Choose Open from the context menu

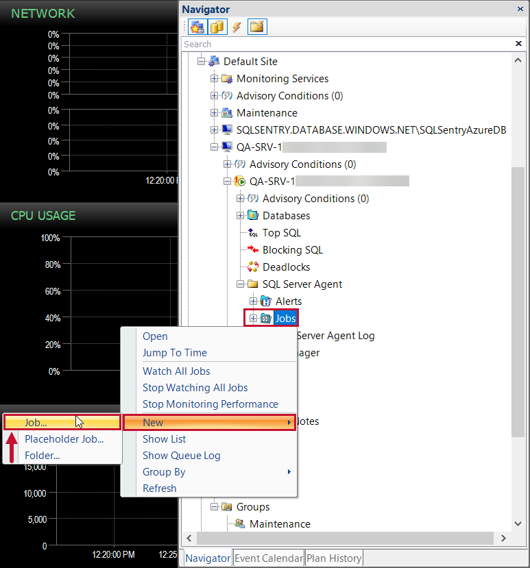209,336
